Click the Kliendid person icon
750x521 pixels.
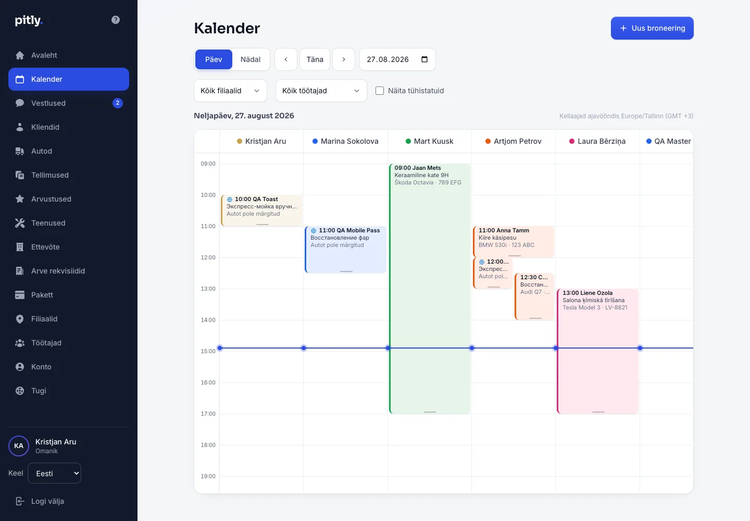20,127
